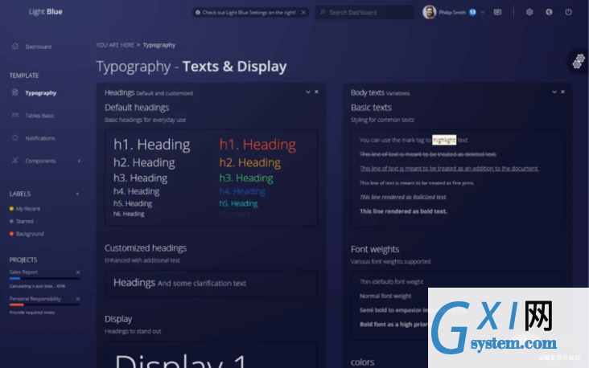Click the power logout icon
The image size is (589, 368).
coord(568,12)
